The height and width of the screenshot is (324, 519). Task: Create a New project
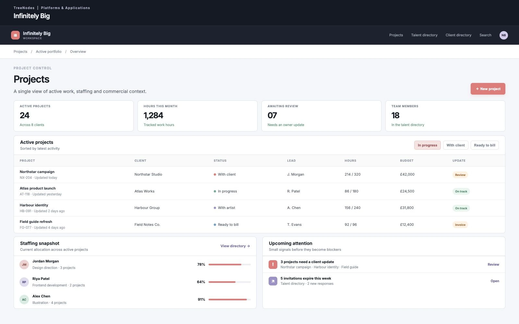tap(488, 89)
